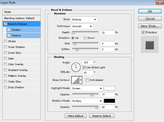
Task: Enable the Gradient Overlay checkbox
Action: click(x=6, y=70)
